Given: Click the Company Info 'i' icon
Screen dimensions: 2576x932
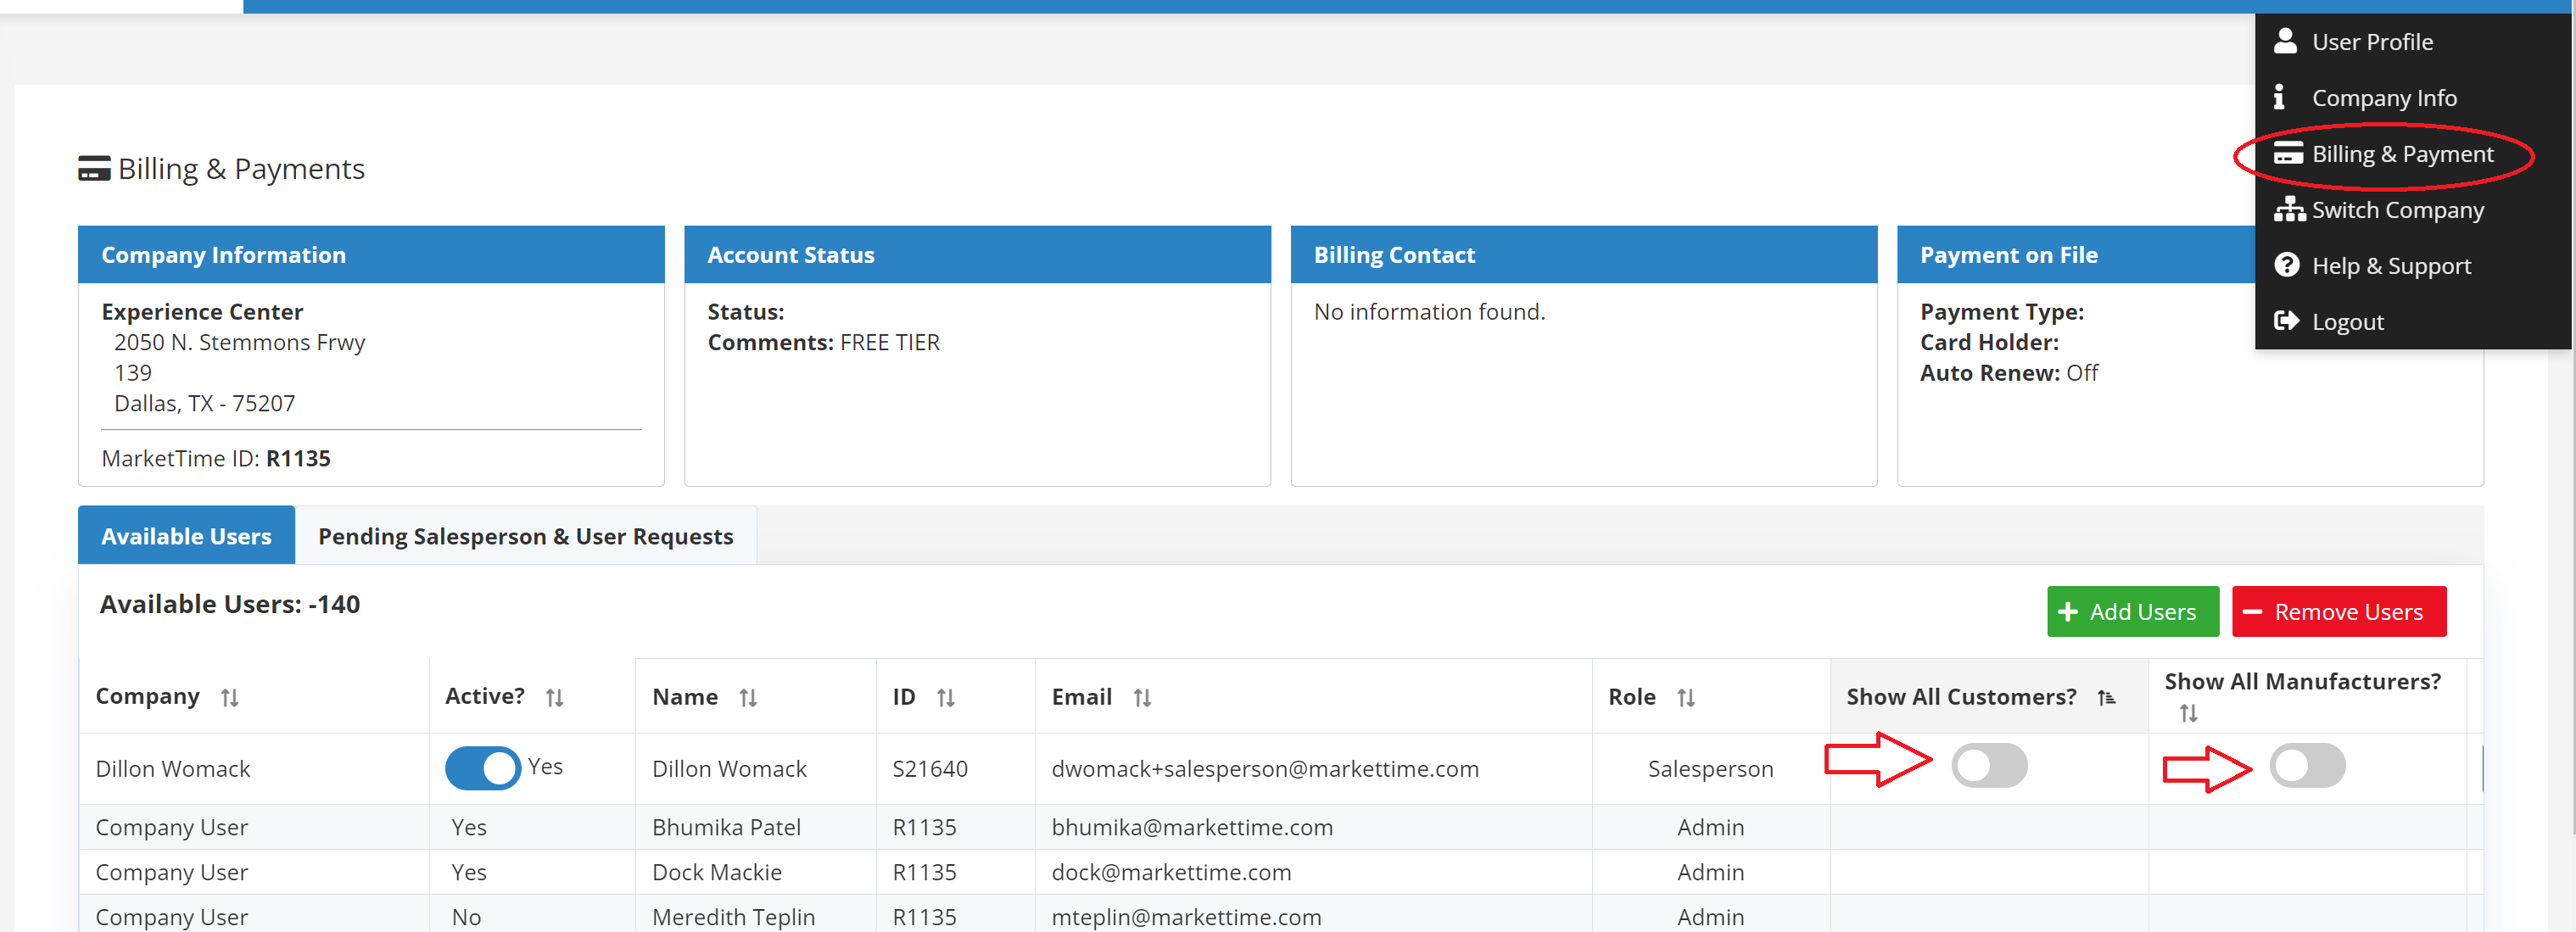Looking at the screenshot, I should pyautogui.click(x=2279, y=97).
